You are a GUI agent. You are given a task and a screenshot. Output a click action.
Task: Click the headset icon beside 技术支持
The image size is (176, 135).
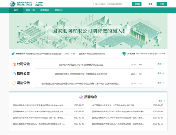coord(124,54)
